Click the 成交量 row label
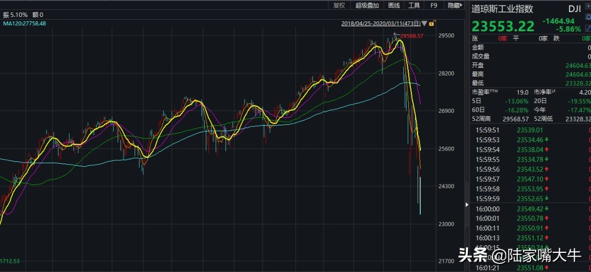Screen dimensions: 591x272 coord(480,56)
